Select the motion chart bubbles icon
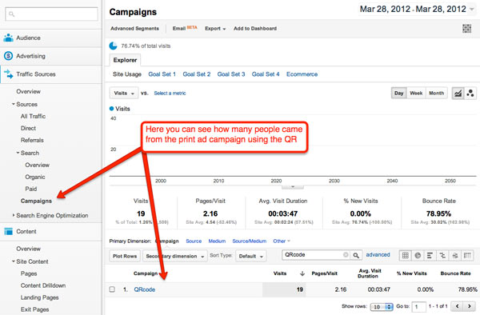 pyautogui.click(x=470, y=93)
